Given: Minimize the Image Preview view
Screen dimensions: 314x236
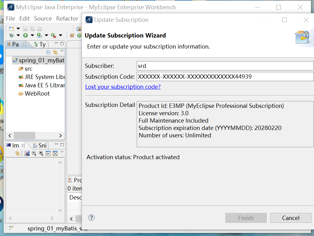Looking at the screenshot, I should (56, 144).
